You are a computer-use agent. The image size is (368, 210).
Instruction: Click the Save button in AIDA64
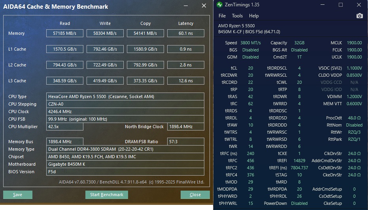click(x=18, y=195)
